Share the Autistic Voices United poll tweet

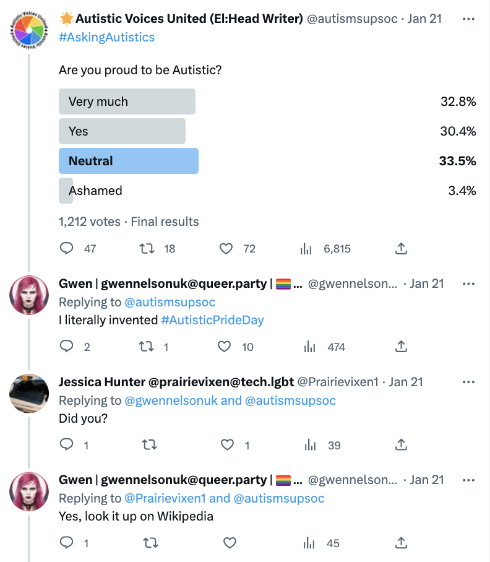(x=401, y=249)
